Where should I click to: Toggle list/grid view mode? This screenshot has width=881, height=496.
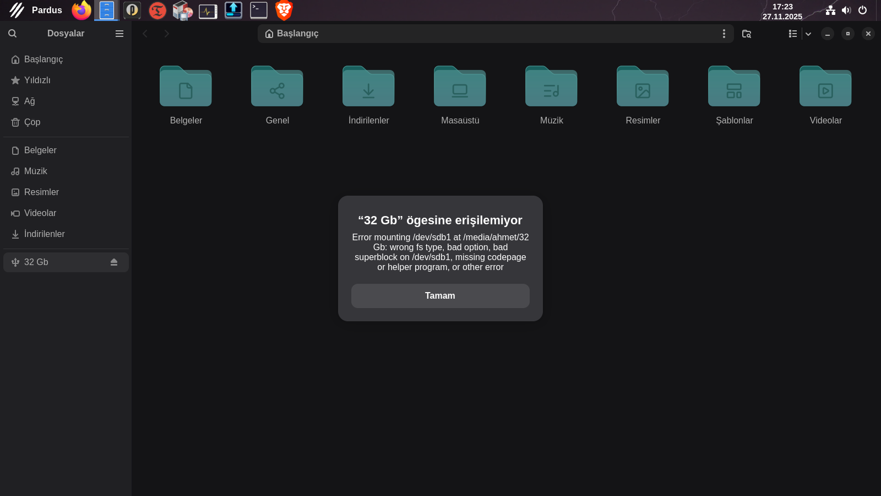[x=792, y=34]
